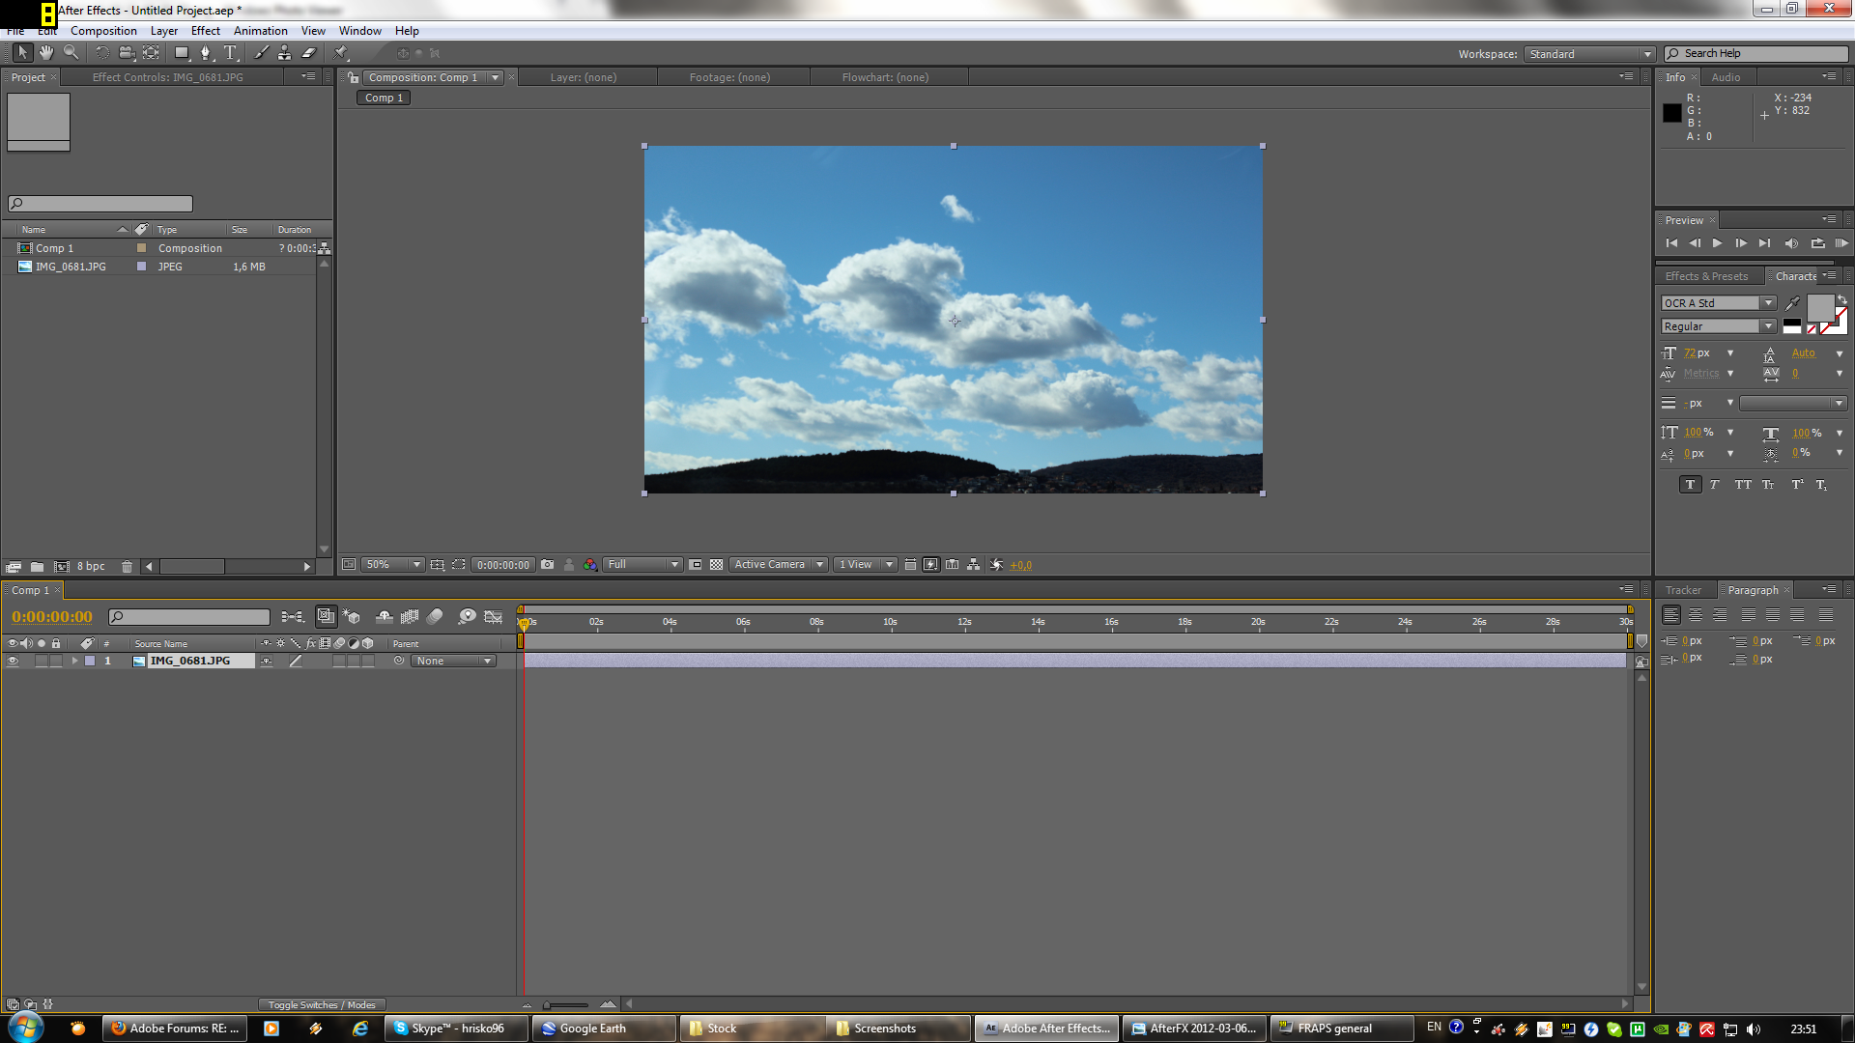Open the 50% magnification dropdown
Image resolution: width=1855 pixels, height=1043 pixels.
(393, 565)
